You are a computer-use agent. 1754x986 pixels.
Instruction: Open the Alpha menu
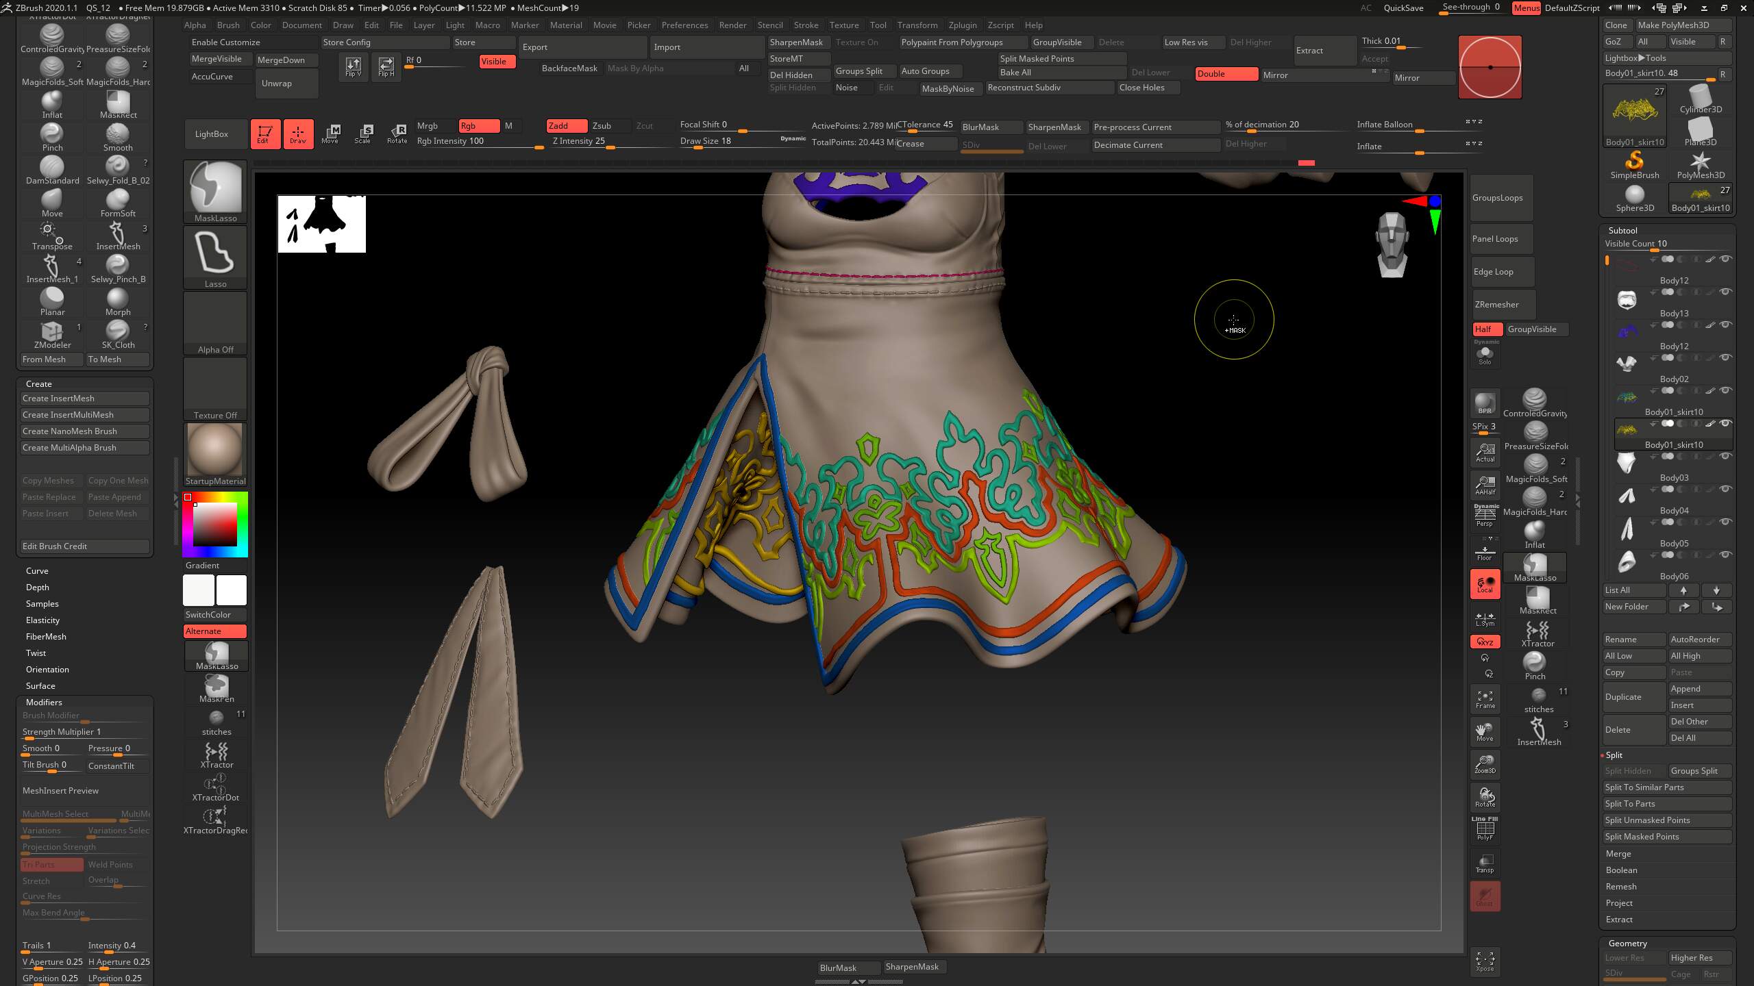(x=195, y=25)
